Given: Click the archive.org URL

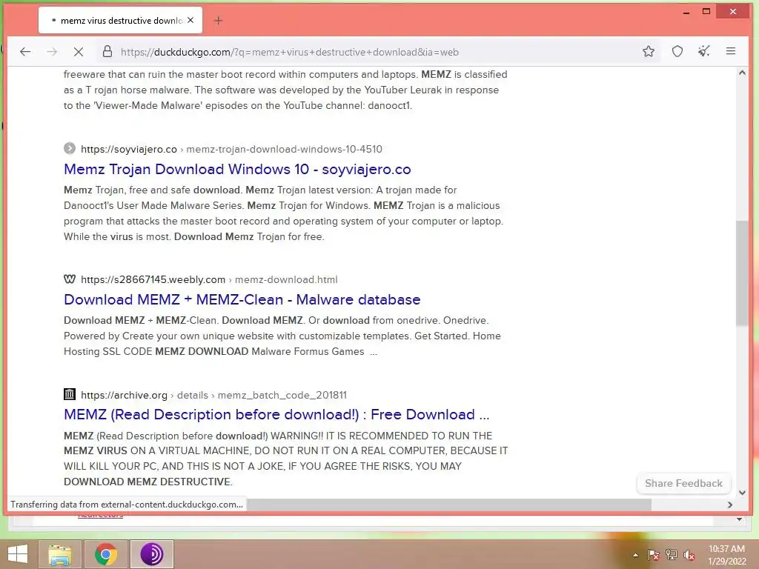Looking at the screenshot, I should (124, 395).
